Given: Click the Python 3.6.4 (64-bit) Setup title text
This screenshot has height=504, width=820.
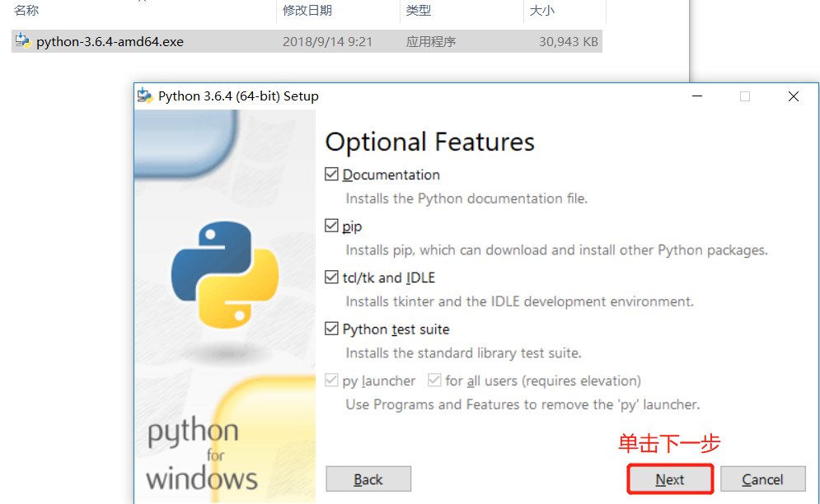Looking at the screenshot, I should click(x=238, y=96).
